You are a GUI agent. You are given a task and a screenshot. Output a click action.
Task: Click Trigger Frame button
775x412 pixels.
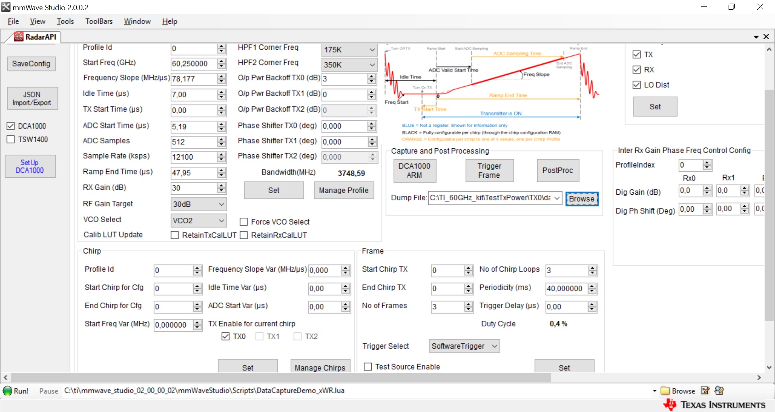point(489,170)
